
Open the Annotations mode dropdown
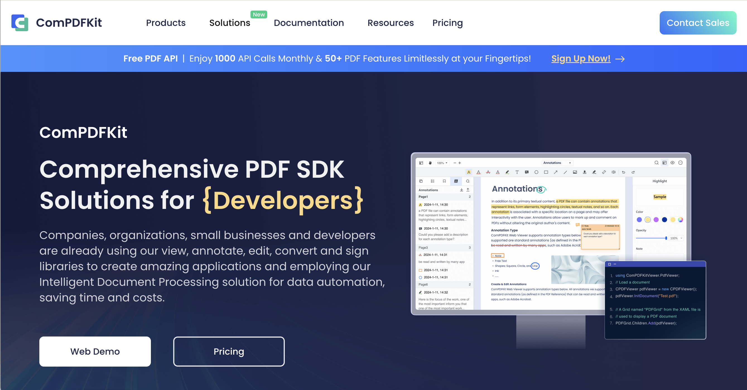pyautogui.click(x=557, y=163)
